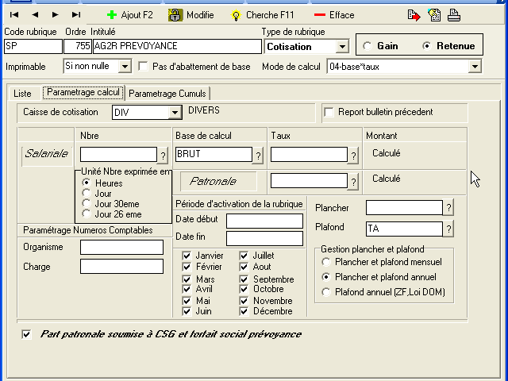Uncheck the Mai month checkbox
The width and height of the screenshot is (508, 381).
tap(187, 301)
